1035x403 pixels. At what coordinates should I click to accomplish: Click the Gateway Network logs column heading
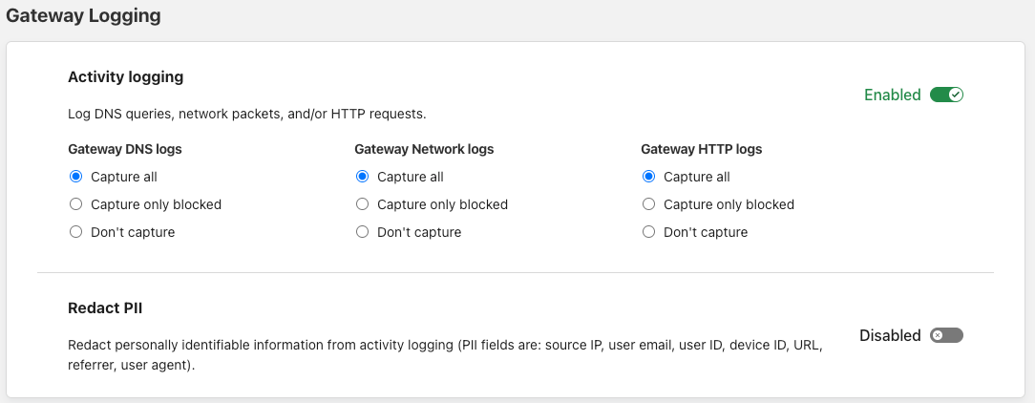coord(424,149)
